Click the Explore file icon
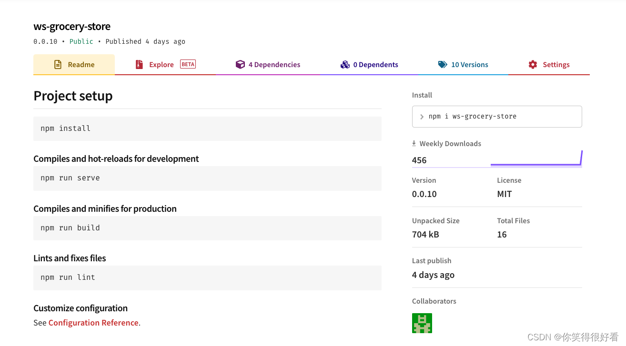 point(139,65)
